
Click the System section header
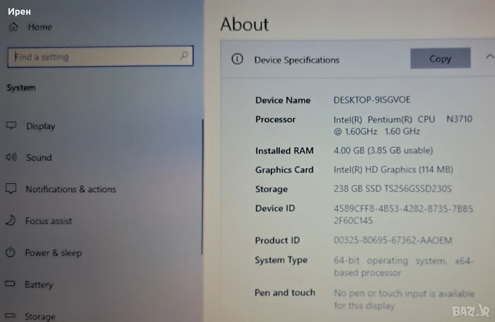[x=21, y=88]
